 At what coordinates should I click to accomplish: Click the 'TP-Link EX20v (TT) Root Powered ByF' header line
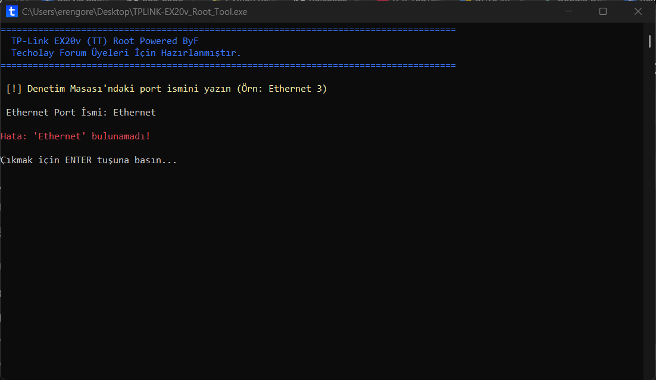point(105,41)
